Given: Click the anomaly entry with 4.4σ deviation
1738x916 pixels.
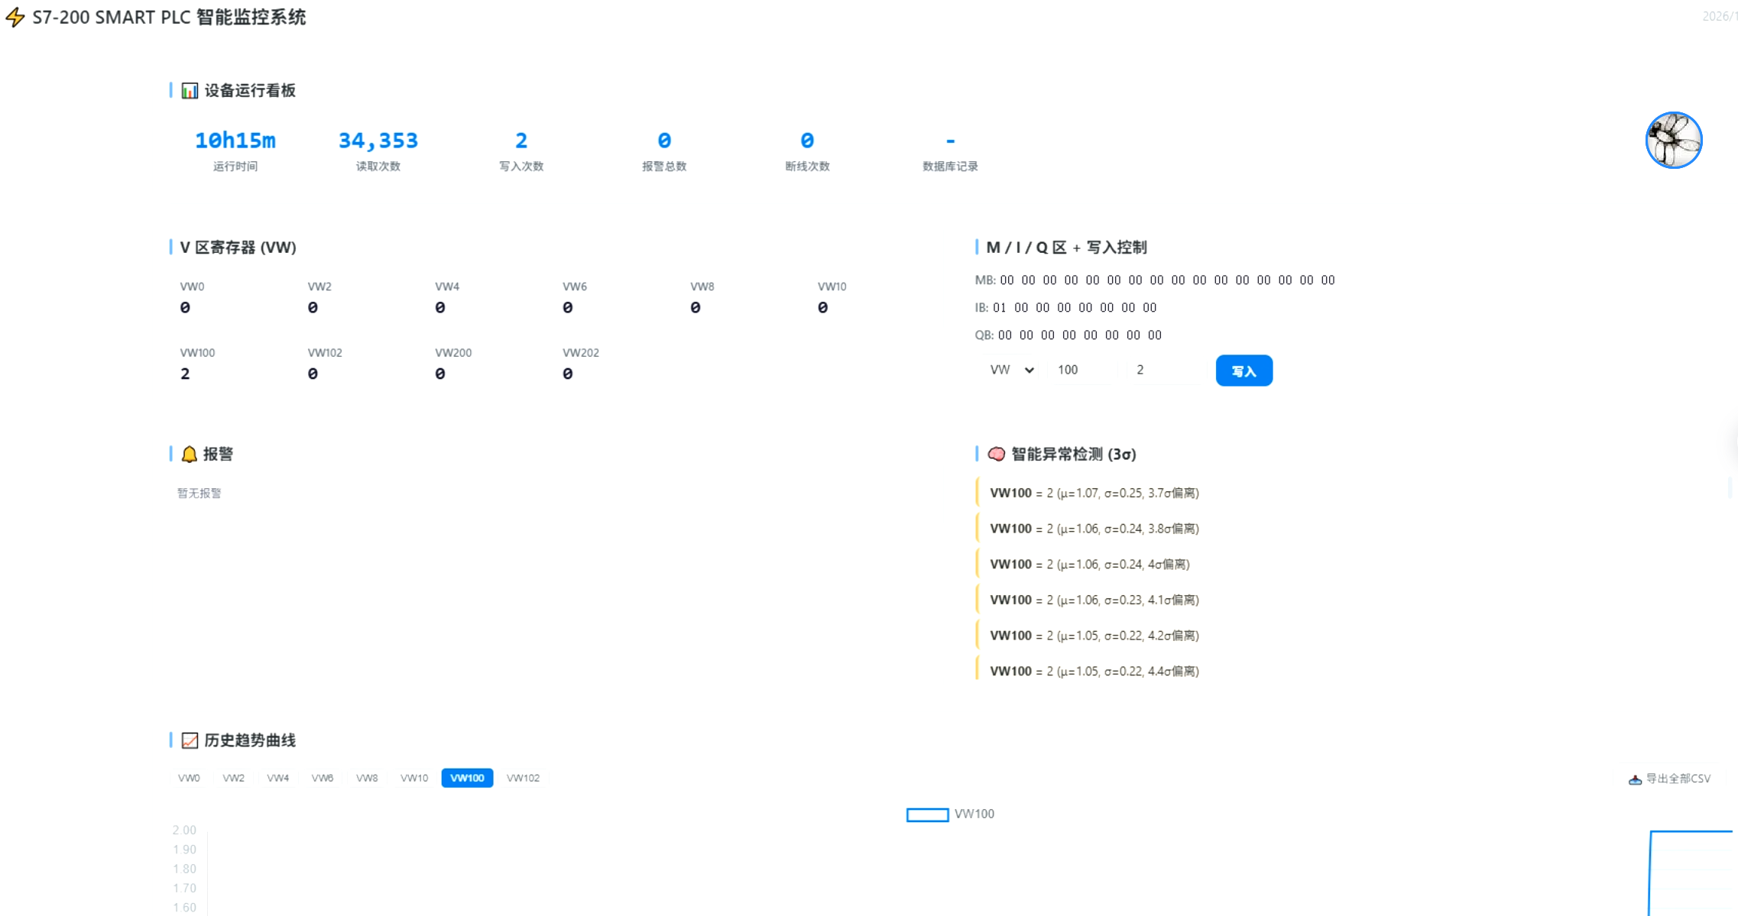Looking at the screenshot, I should [x=1094, y=672].
